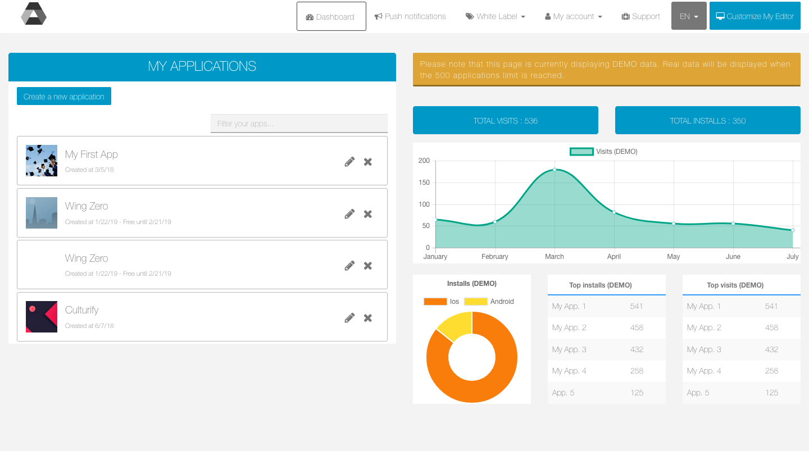Toggle the Ios legend in Installs chart

click(x=442, y=302)
